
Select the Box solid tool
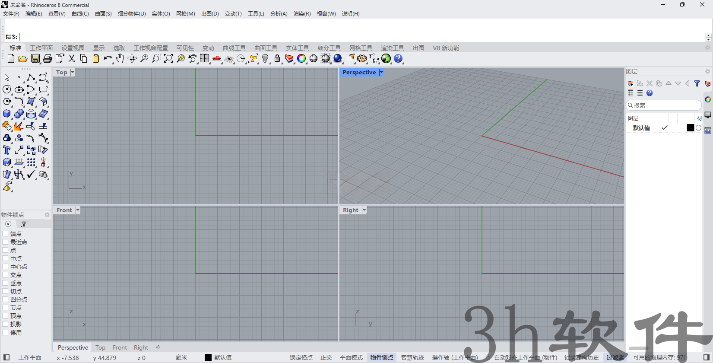coord(7,114)
